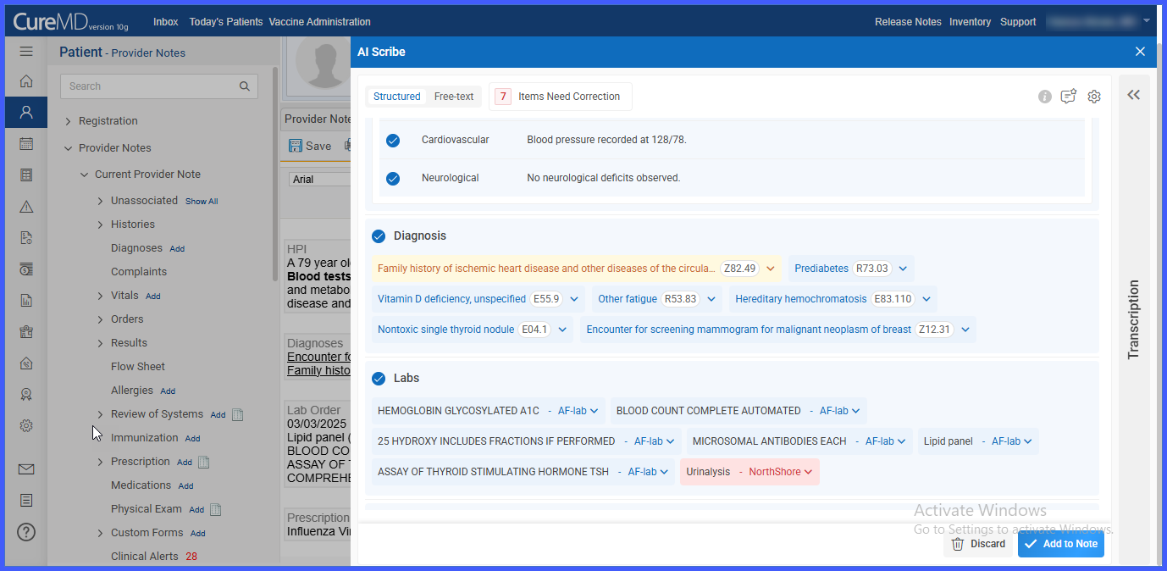Image resolution: width=1167 pixels, height=571 pixels.
Task: Expand the Registration tree node
Action: pyautogui.click(x=69, y=121)
